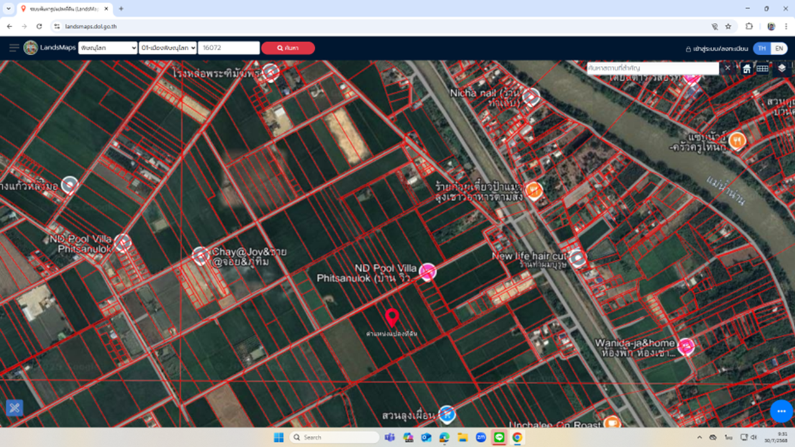This screenshot has height=447, width=795.
Task: Expand the province dropdown พิษณุโลก
Action: (x=107, y=48)
